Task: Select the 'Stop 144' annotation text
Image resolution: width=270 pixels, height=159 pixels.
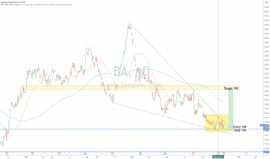Action: 240,130
